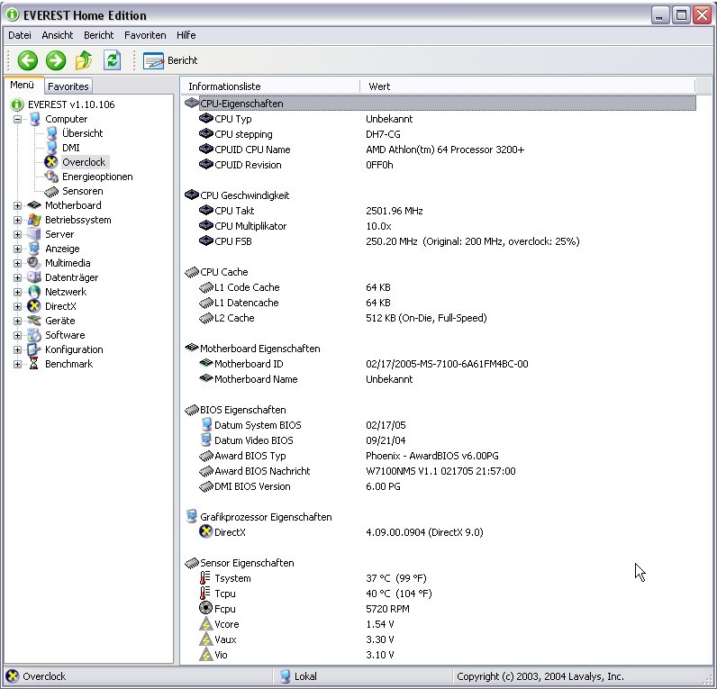Expand the Netzwerk tree node
Viewport: 717px width, 689px height.
click(x=17, y=292)
